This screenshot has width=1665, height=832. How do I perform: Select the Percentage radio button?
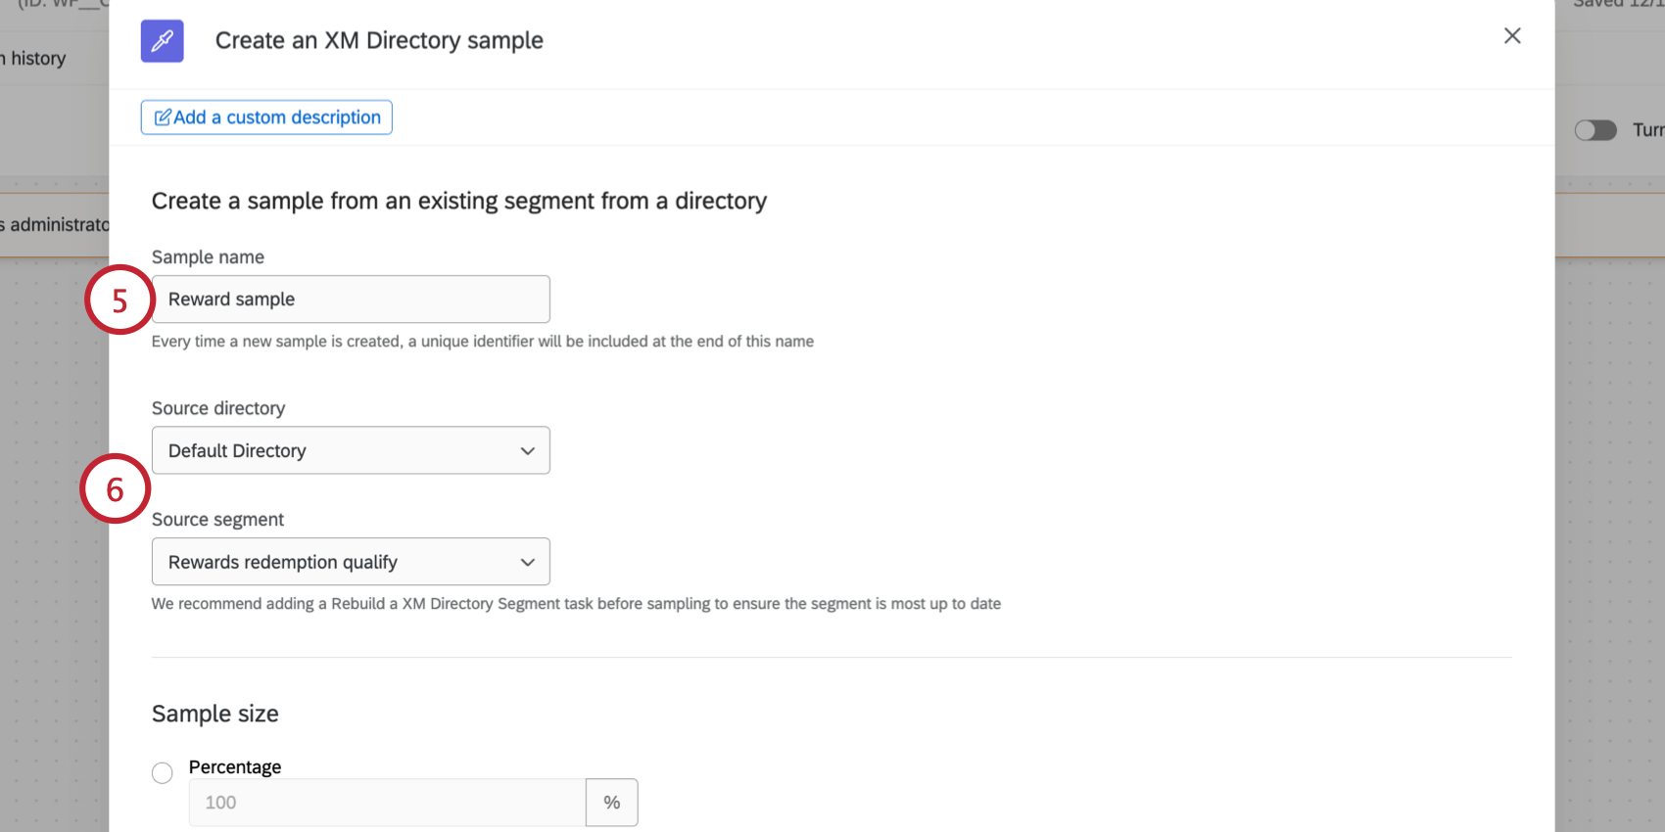point(163,772)
